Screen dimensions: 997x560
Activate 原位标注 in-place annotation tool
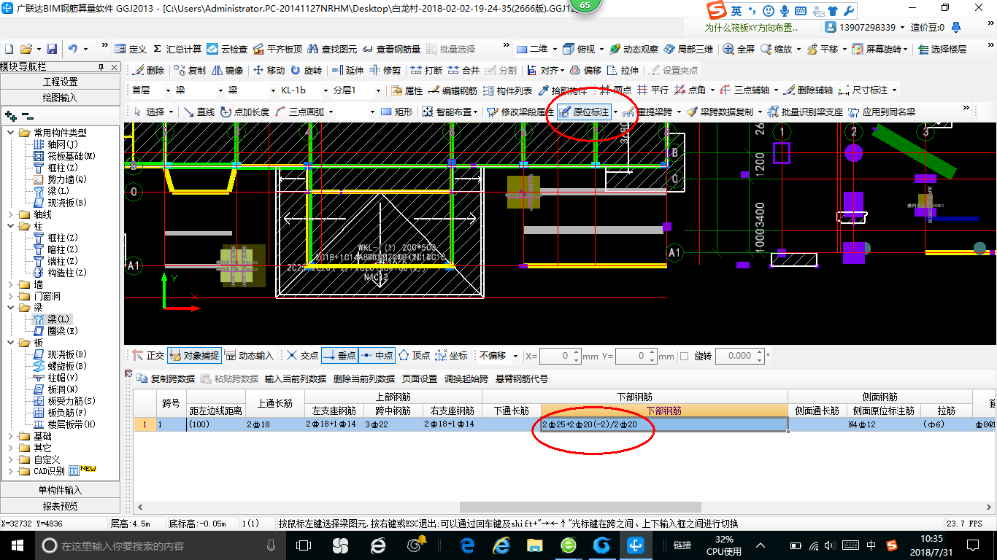coord(584,112)
